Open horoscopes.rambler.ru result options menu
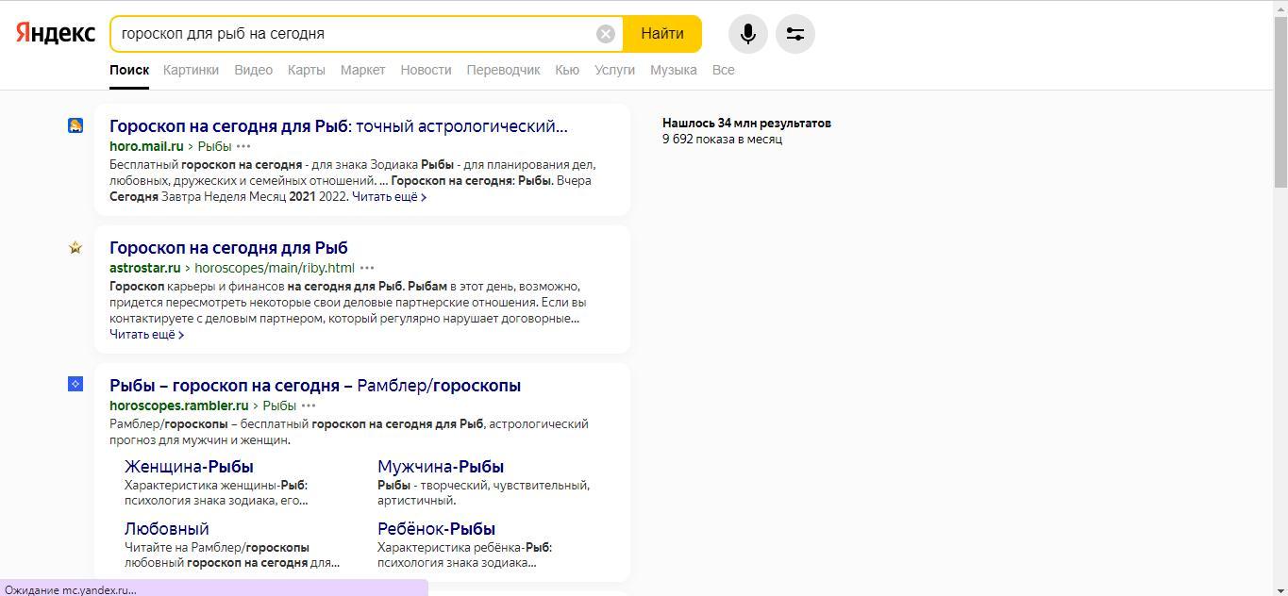Screen dimensions: 1288x596 tap(309, 406)
